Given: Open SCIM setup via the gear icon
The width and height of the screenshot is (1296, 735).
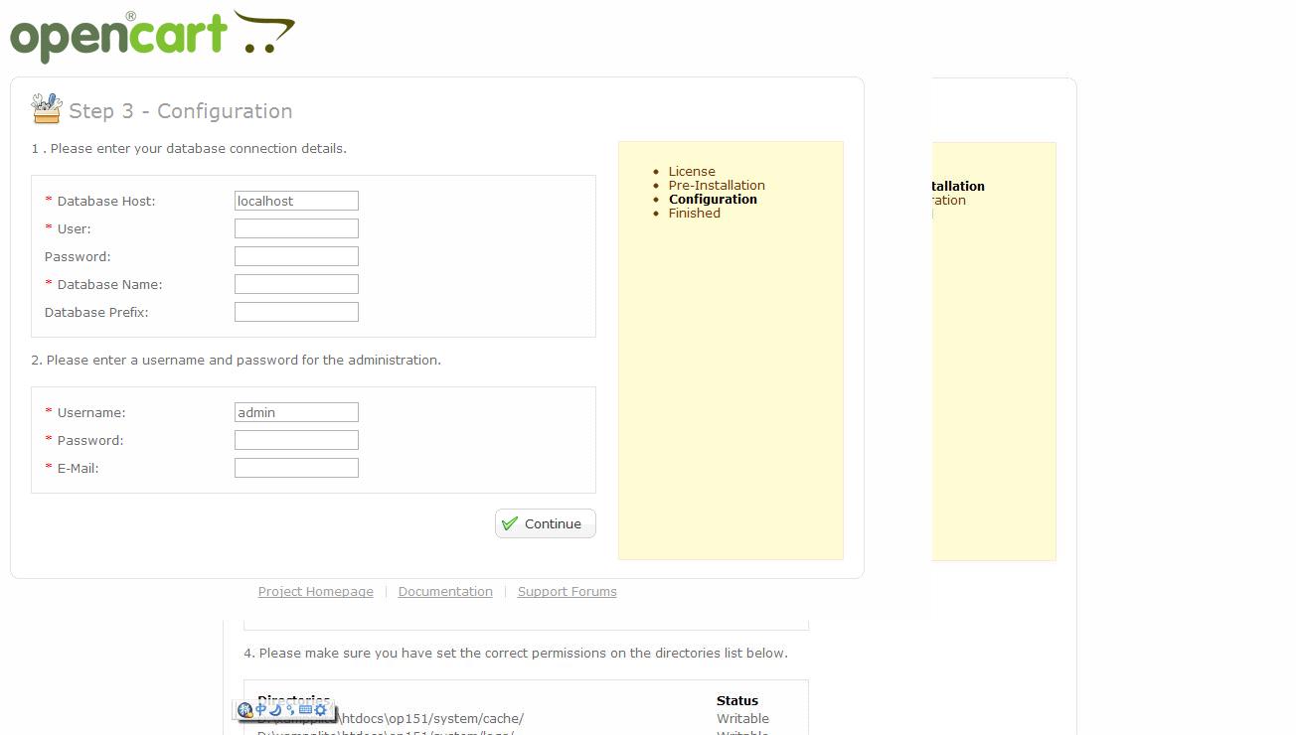Looking at the screenshot, I should [320, 709].
